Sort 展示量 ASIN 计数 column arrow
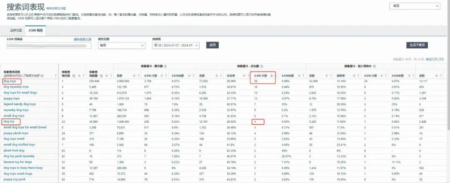The height and width of the screenshot is (183, 450). (x=162, y=76)
